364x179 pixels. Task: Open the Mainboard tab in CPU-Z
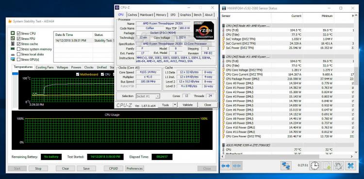[x=147, y=15]
